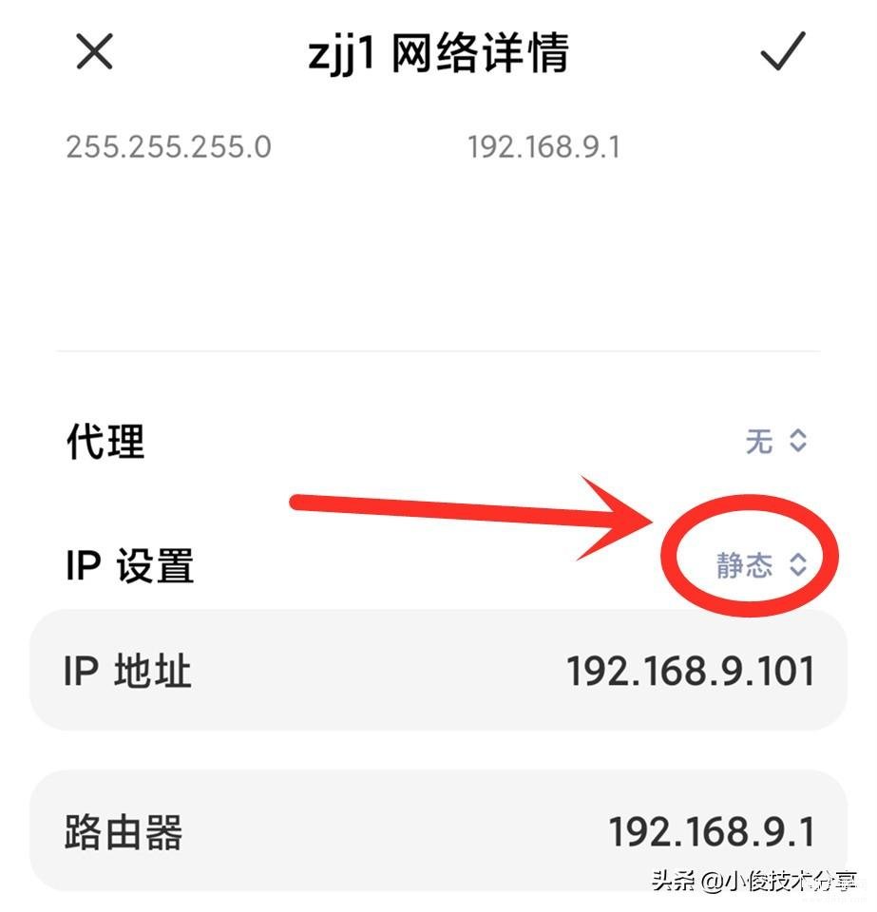
Task: Select the 代理 label row
Action: 439,441
